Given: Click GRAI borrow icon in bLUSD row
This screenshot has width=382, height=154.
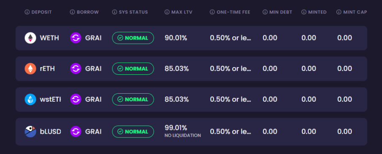Looking at the screenshot, I should 76,132.
